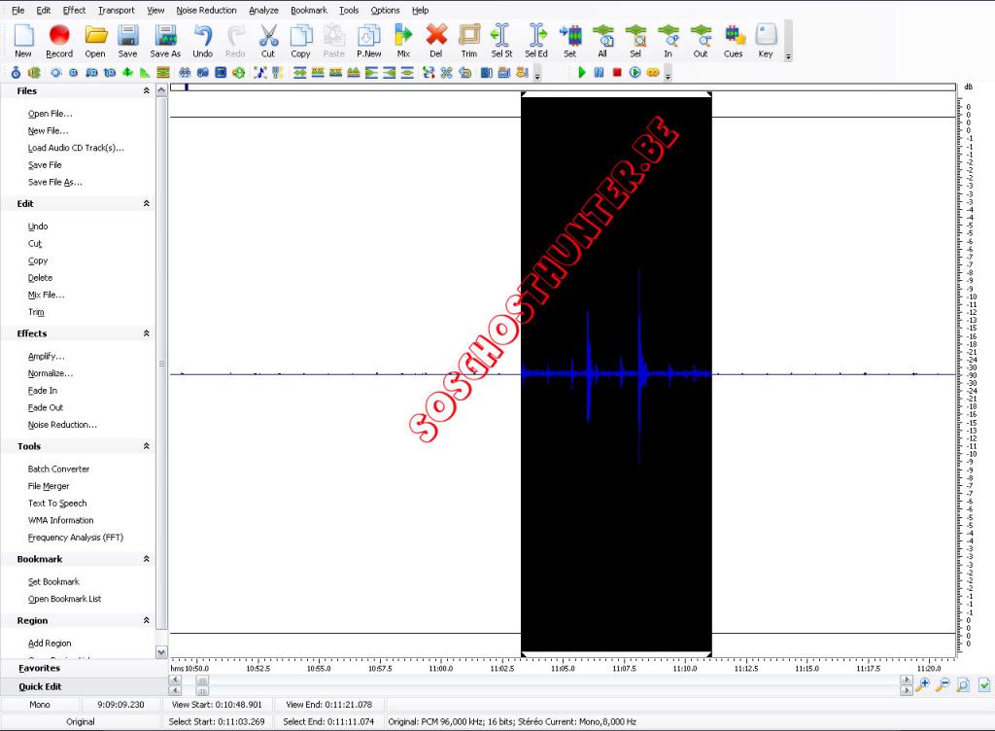Image resolution: width=995 pixels, height=731 pixels.
Task: Click the horizontal zoom in magnifier icon
Action: tap(923, 684)
